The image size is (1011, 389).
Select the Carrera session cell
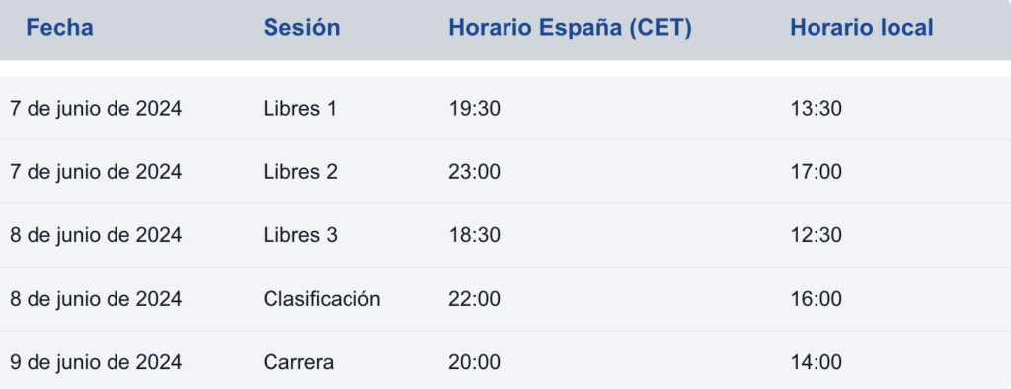click(x=298, y=362)
